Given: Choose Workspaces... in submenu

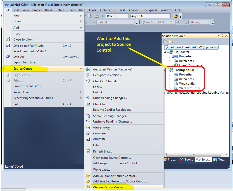Looking at the screenshot, I should click(x=124, y=169).
